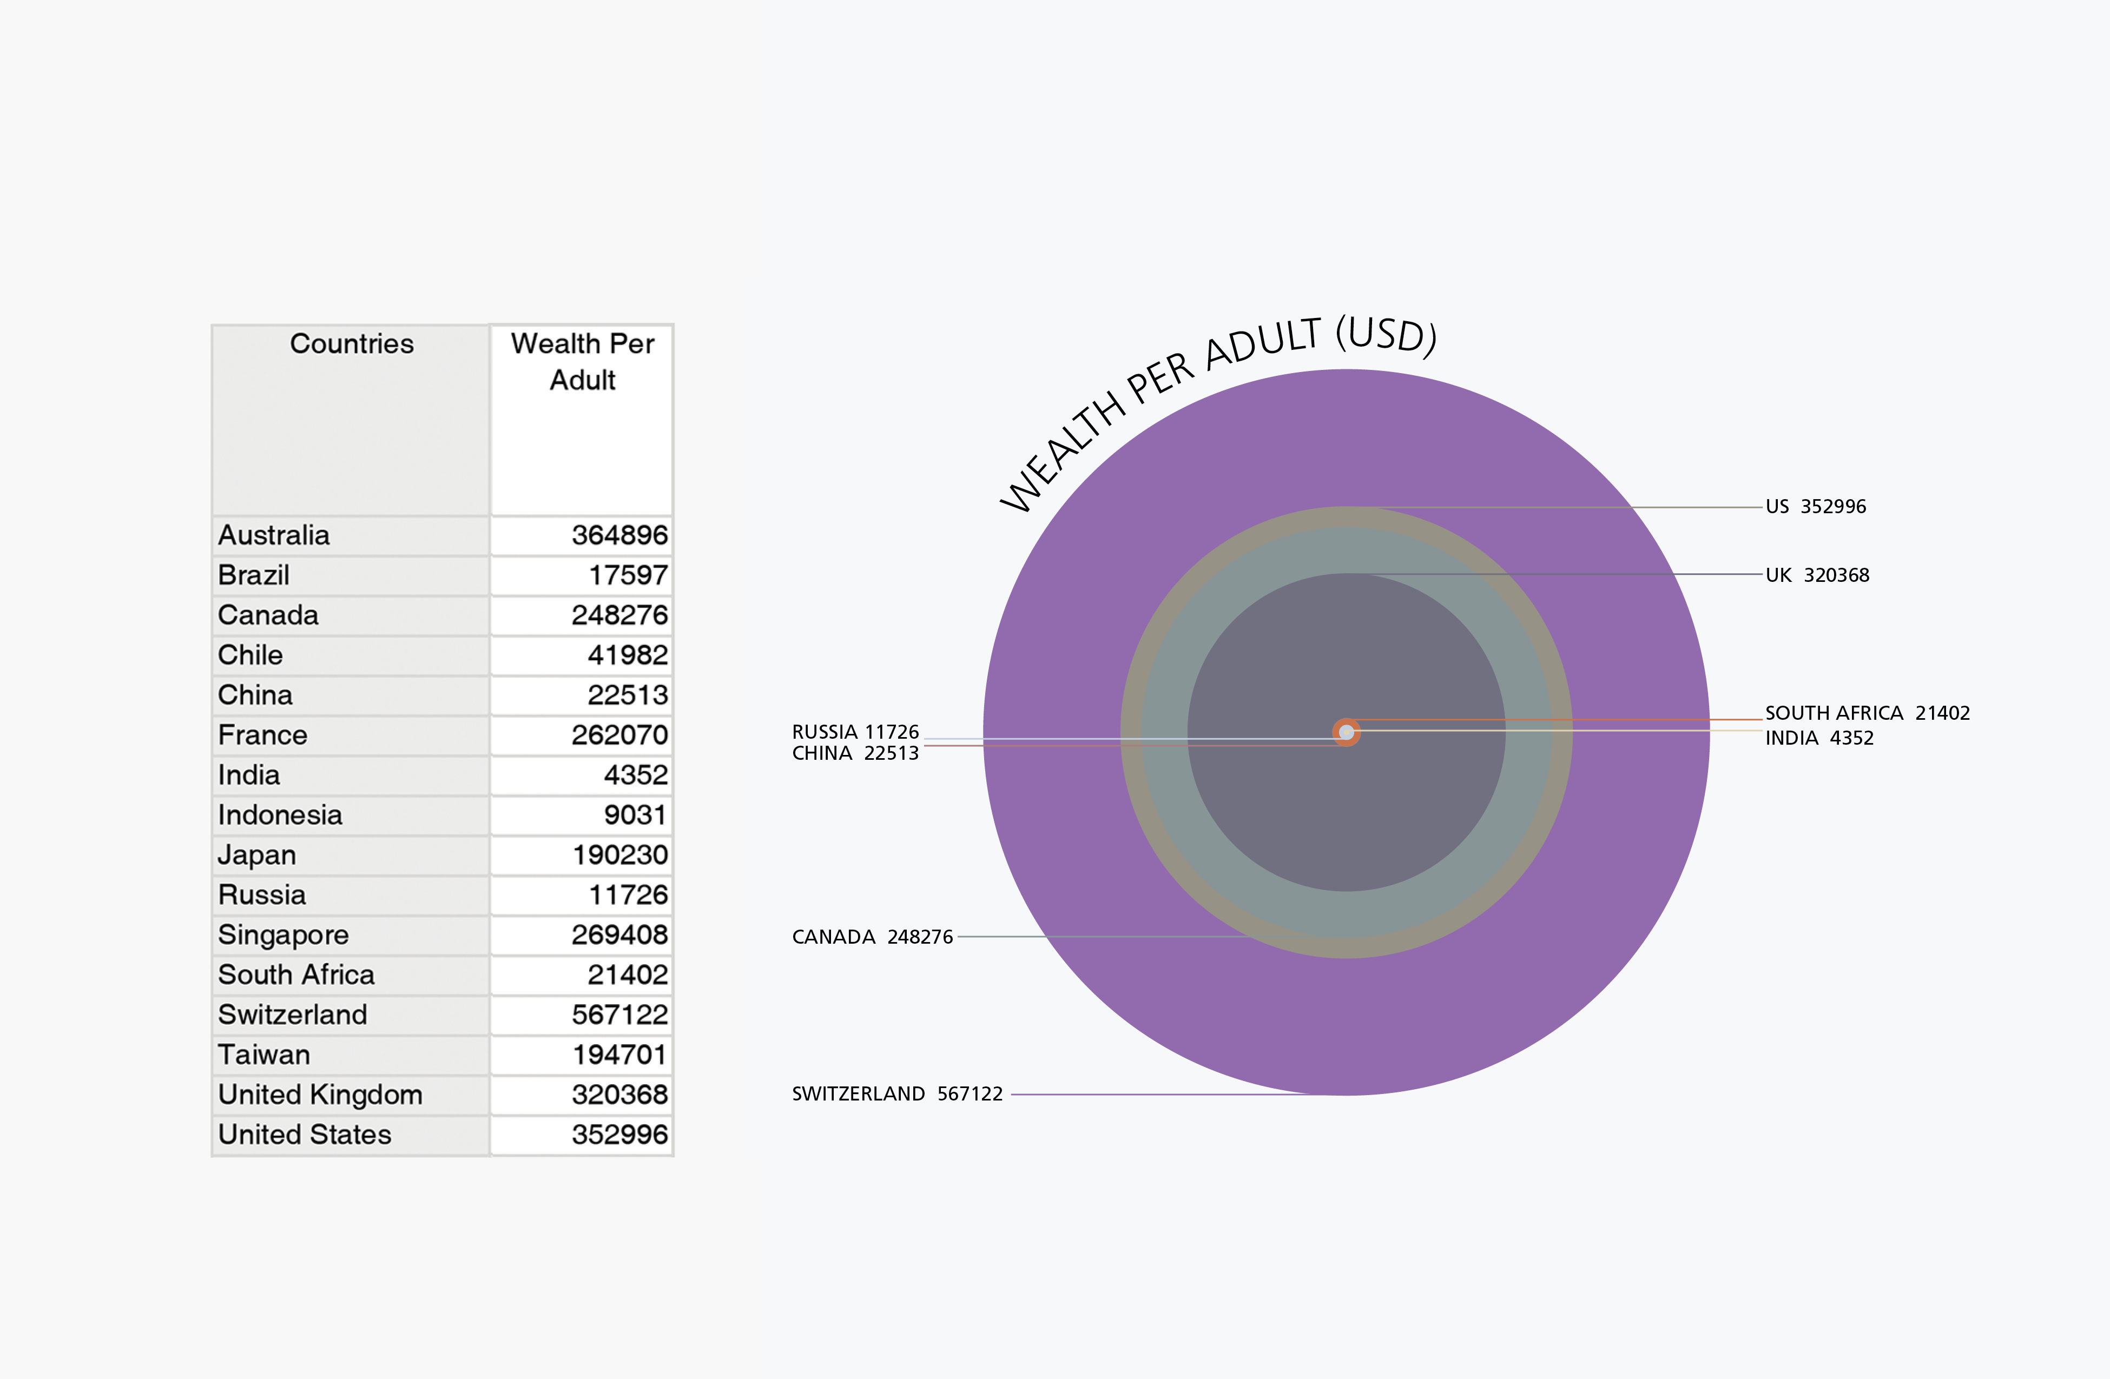Click the 'Singapore' cell
The image size is (2110, 1379).
(x=351, y=935)
